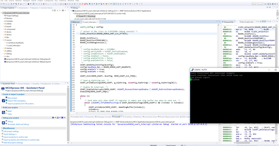Toggle Link with Editor in Project Explorer
The width and height of the screenshot is (279, 146).
coord(55,11)
